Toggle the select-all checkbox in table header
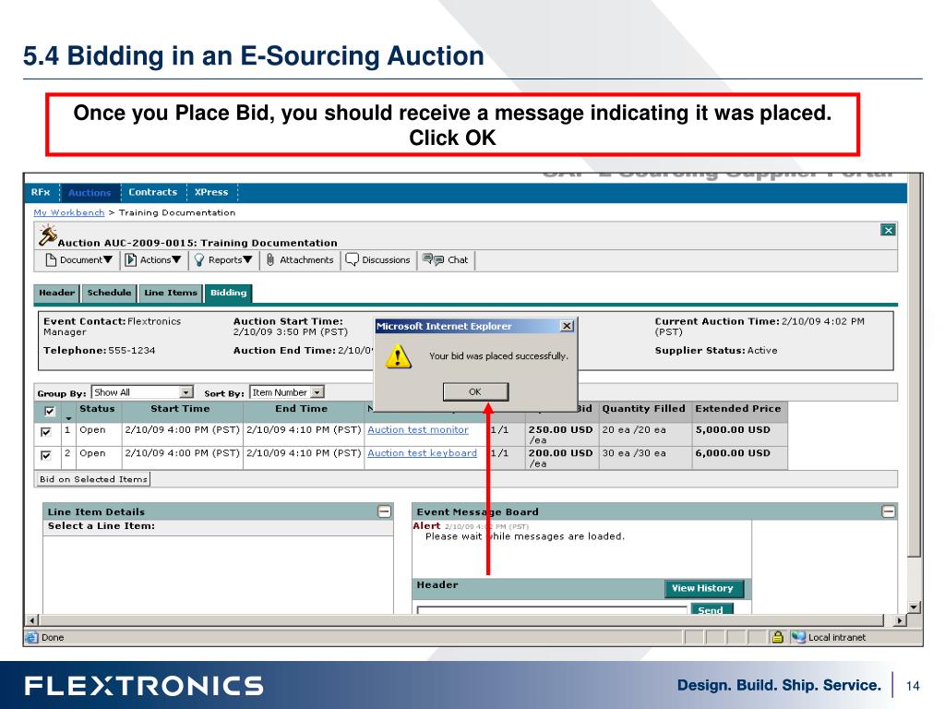Viewport: 945px width, 709px height. (x=50, y=411)
